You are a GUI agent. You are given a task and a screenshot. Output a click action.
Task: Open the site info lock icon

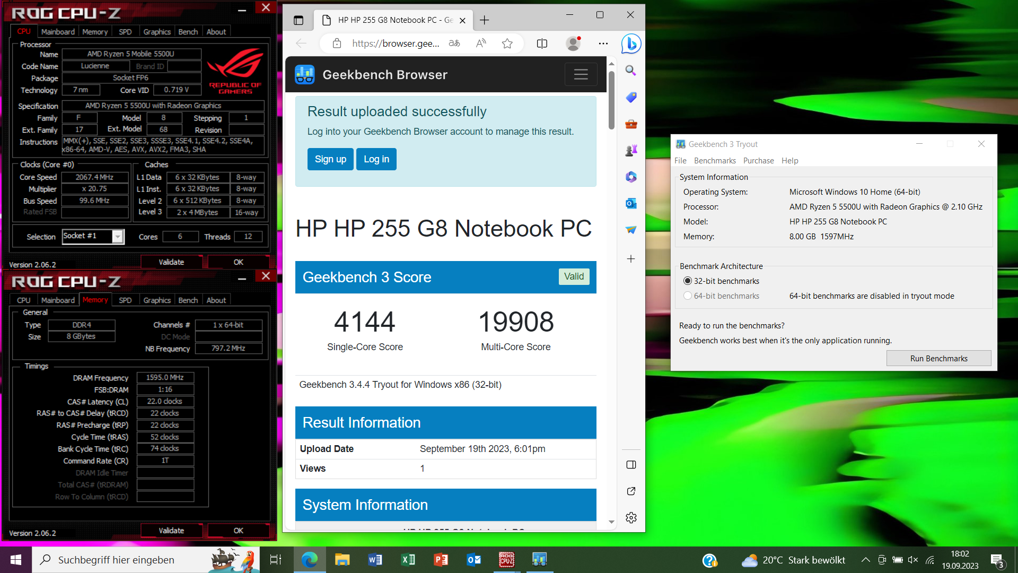(x=337, y=44)
